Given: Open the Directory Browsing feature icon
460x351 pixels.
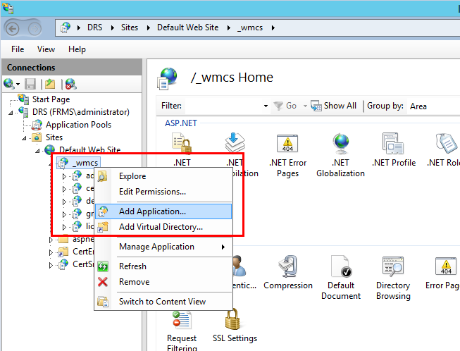Looking at the screenshot, I should coord(392,269).
